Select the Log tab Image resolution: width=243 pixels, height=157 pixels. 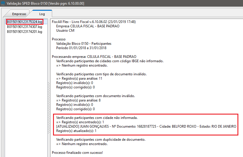[x=42, y=14]
